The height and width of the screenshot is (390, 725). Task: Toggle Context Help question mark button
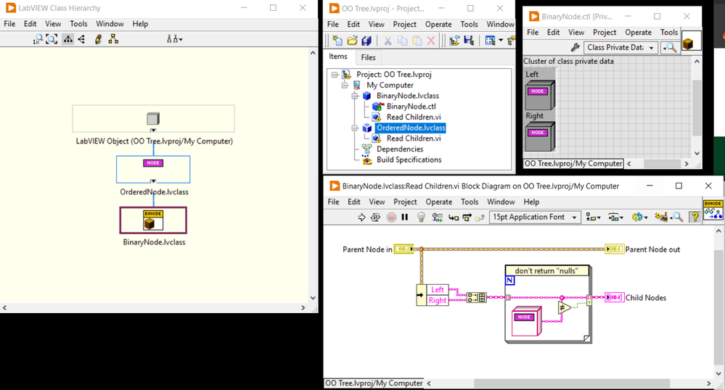click(x=695, y=217)
